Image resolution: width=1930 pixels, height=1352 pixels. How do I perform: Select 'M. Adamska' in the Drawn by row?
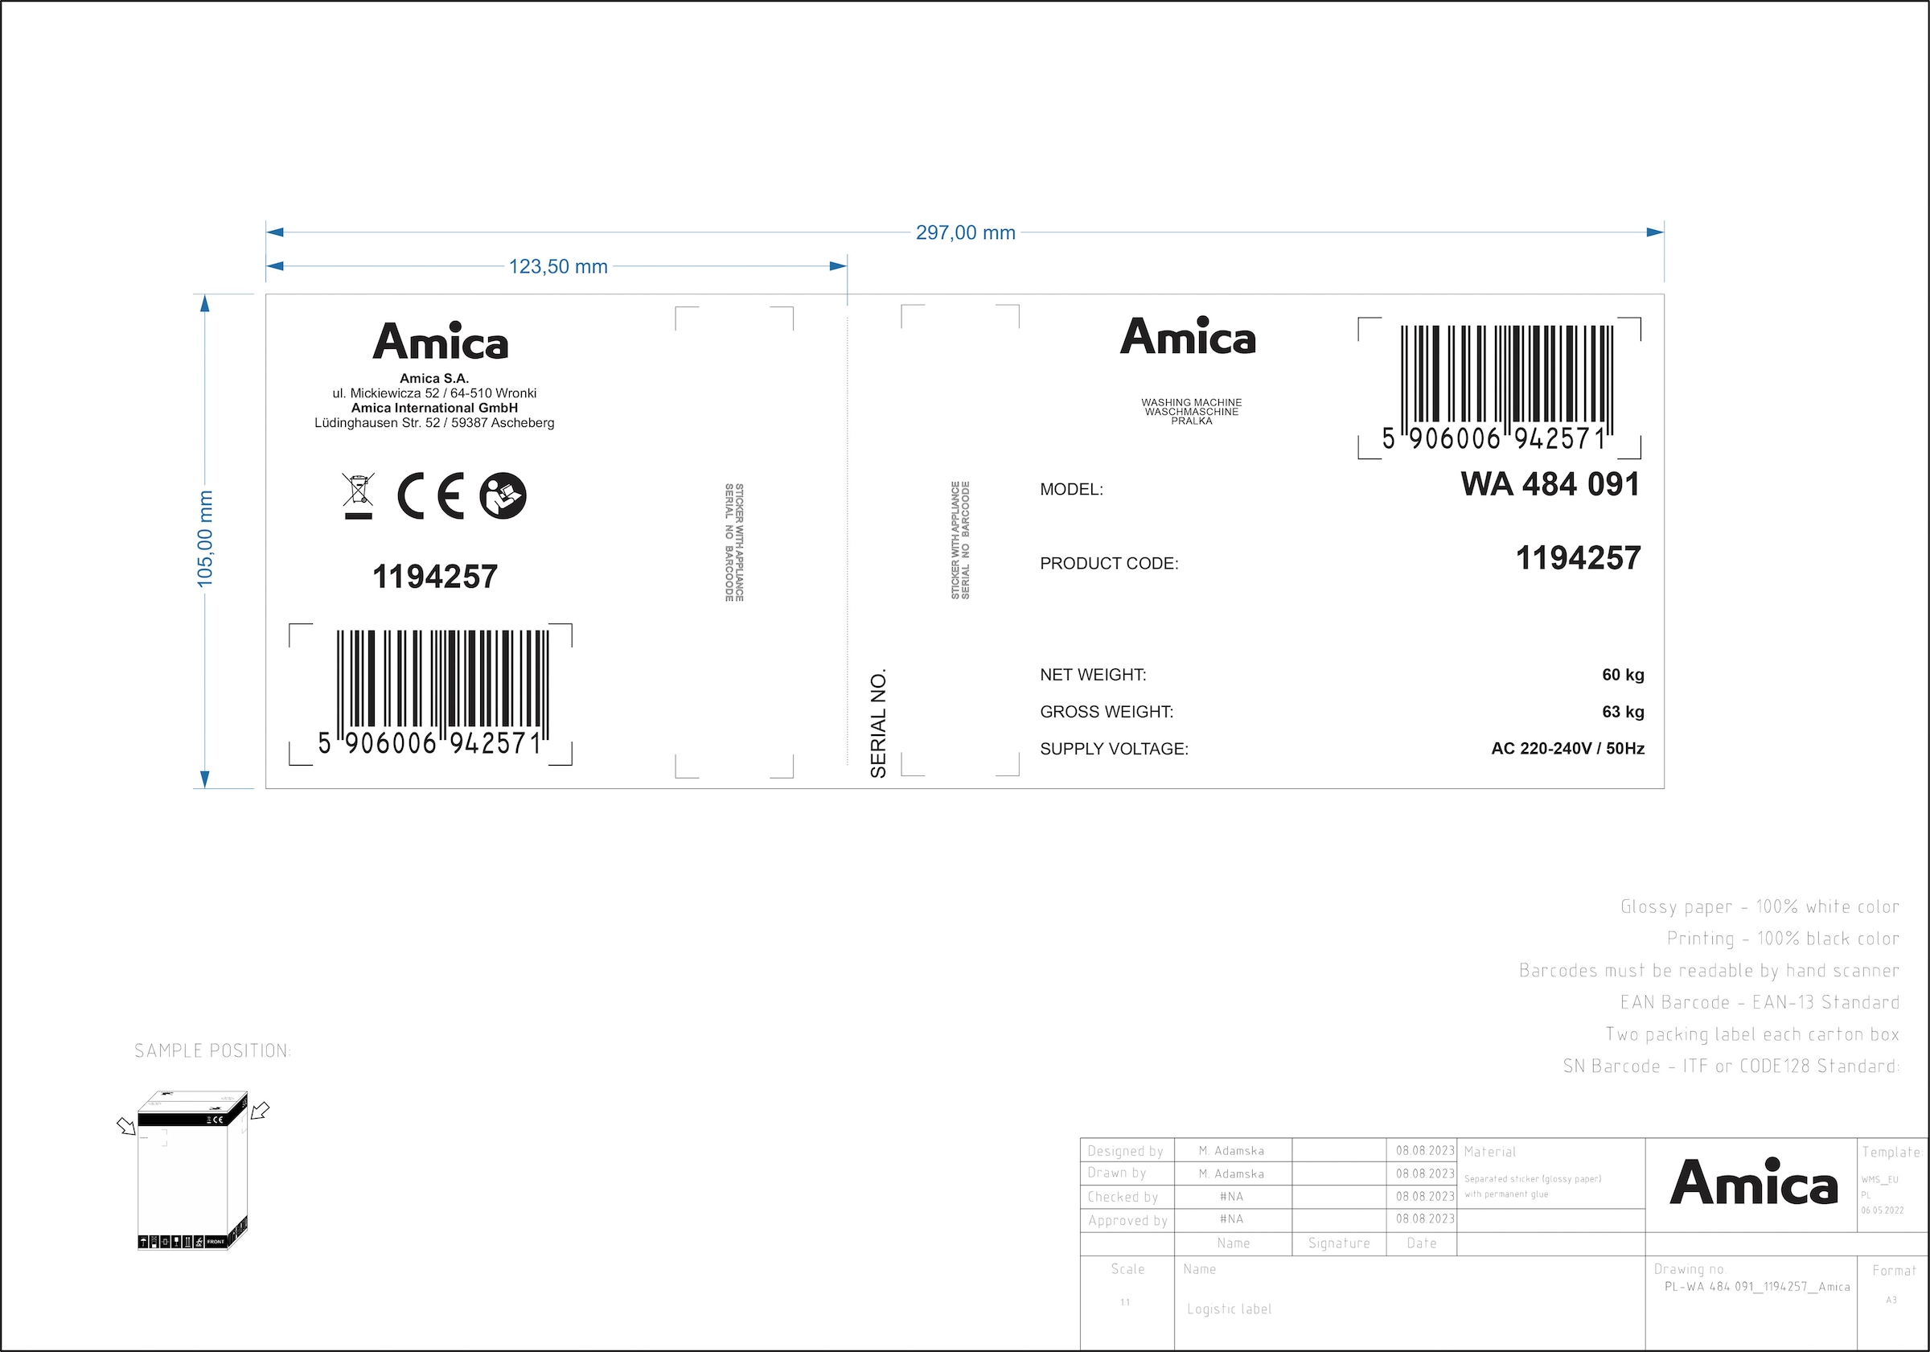1231,1173
